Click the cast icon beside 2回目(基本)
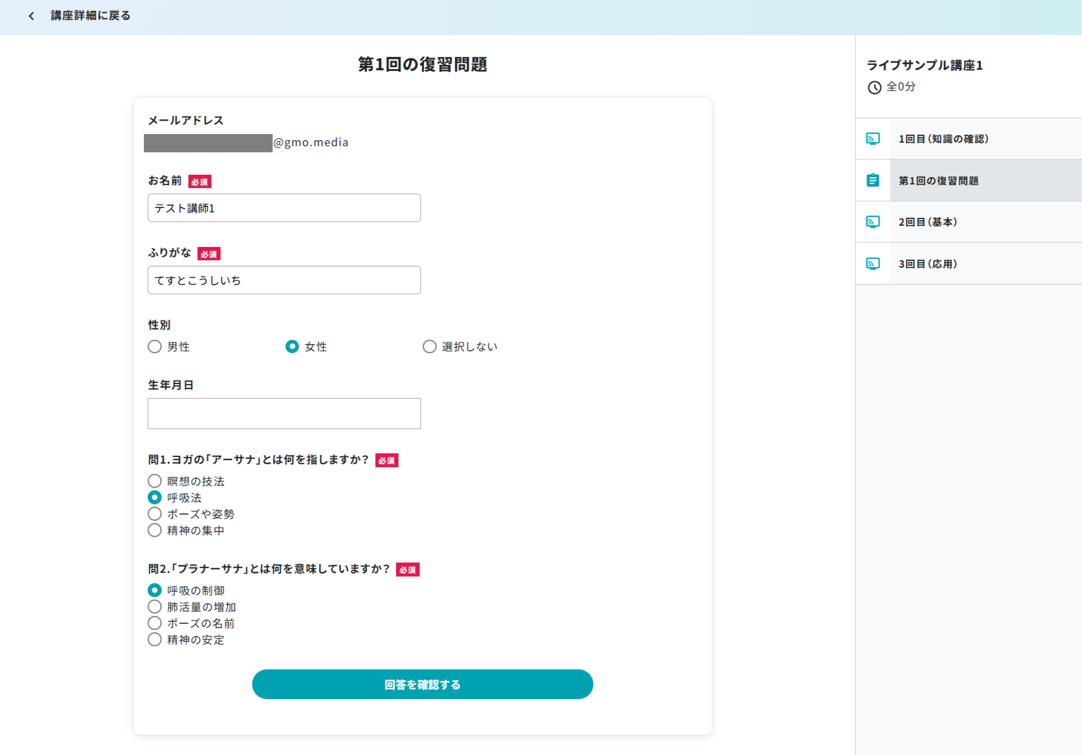The height and width of the screenshot is (755, 1082). click(x=873, y=222)
